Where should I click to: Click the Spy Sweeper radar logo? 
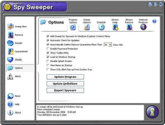(x=7, y=7)
